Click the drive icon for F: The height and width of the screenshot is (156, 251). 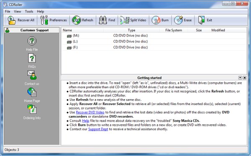[69, 48]
